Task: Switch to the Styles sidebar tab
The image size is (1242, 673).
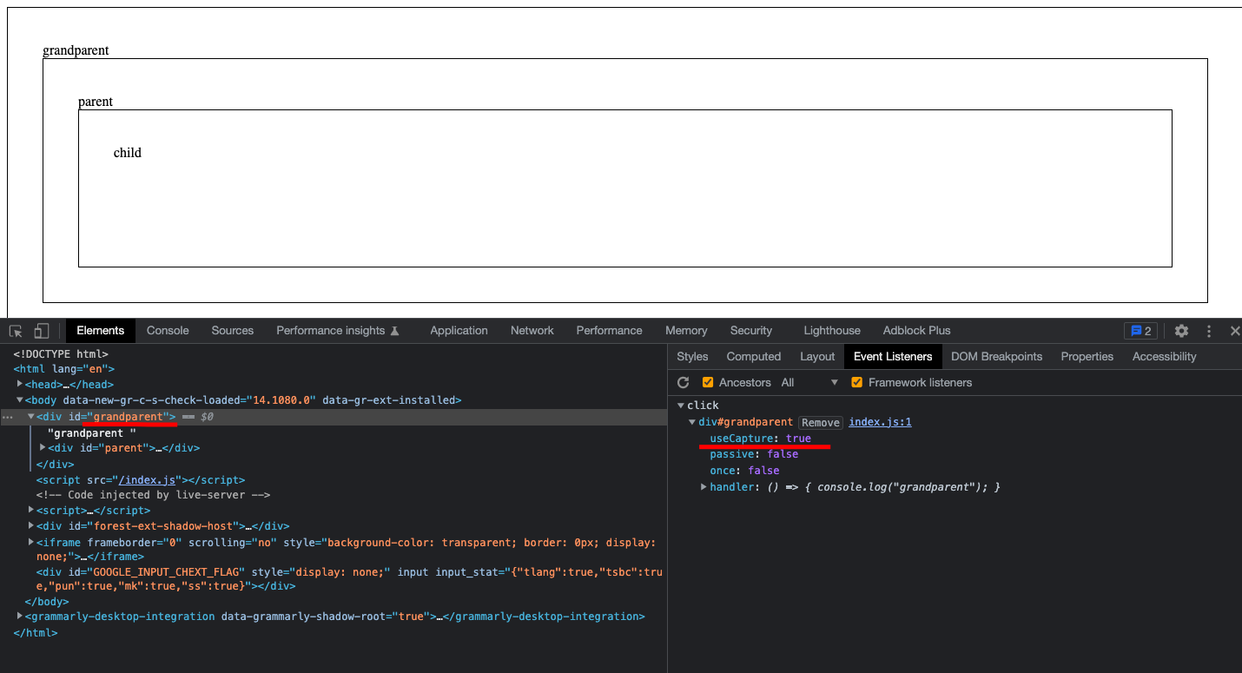Action: (692, 357)
